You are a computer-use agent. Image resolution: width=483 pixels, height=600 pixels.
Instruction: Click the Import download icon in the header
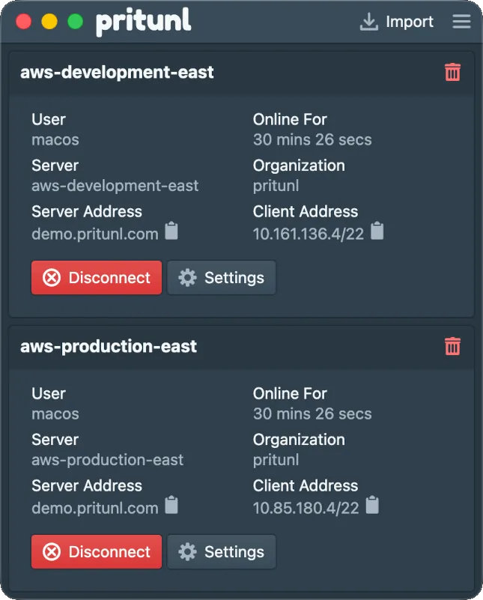tap(368, 22)
